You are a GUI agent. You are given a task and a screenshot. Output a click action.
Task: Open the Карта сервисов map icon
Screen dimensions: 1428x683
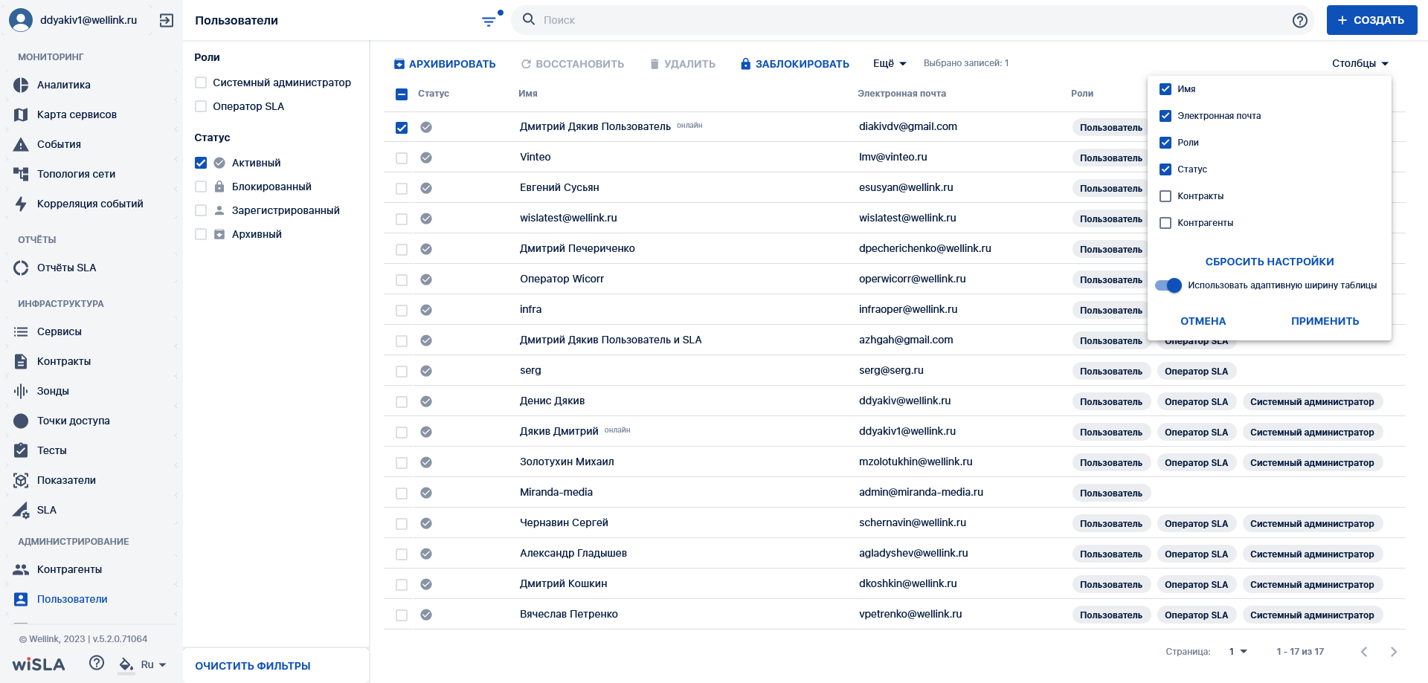(x=21, y=114)
